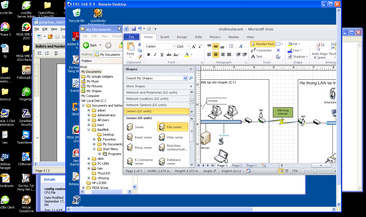
Task: Toggle Justify paragraph alignment
Action: point(229,55)
